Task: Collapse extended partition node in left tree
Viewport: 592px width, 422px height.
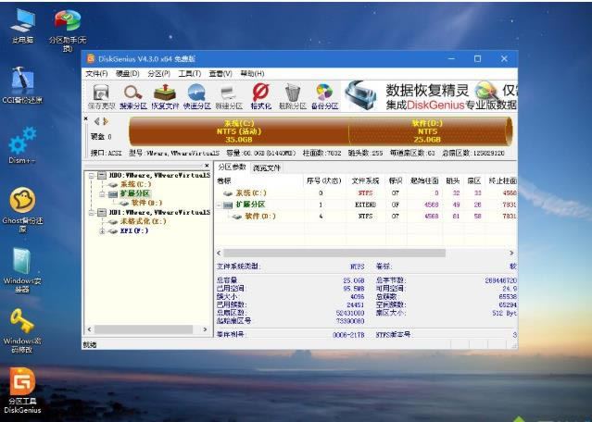Action: [x=102, y=193]
